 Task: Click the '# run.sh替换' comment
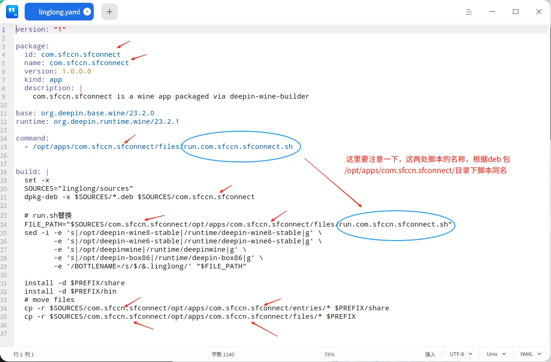pyautogui.click(x=48, y=215)
